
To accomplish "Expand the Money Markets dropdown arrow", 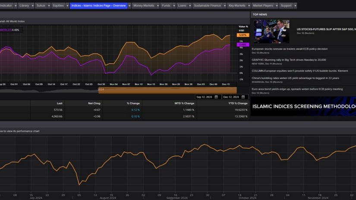I will pos(158,6).
